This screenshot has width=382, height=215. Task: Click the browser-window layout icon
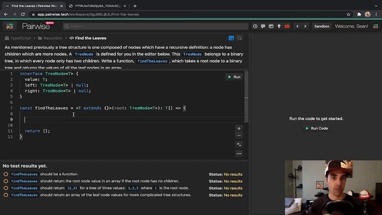click(x=271, y=26)
